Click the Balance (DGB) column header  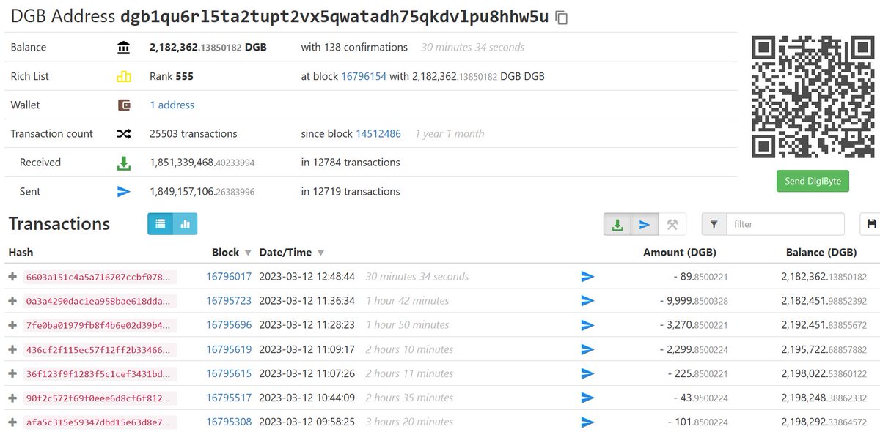tap(820, 253)
